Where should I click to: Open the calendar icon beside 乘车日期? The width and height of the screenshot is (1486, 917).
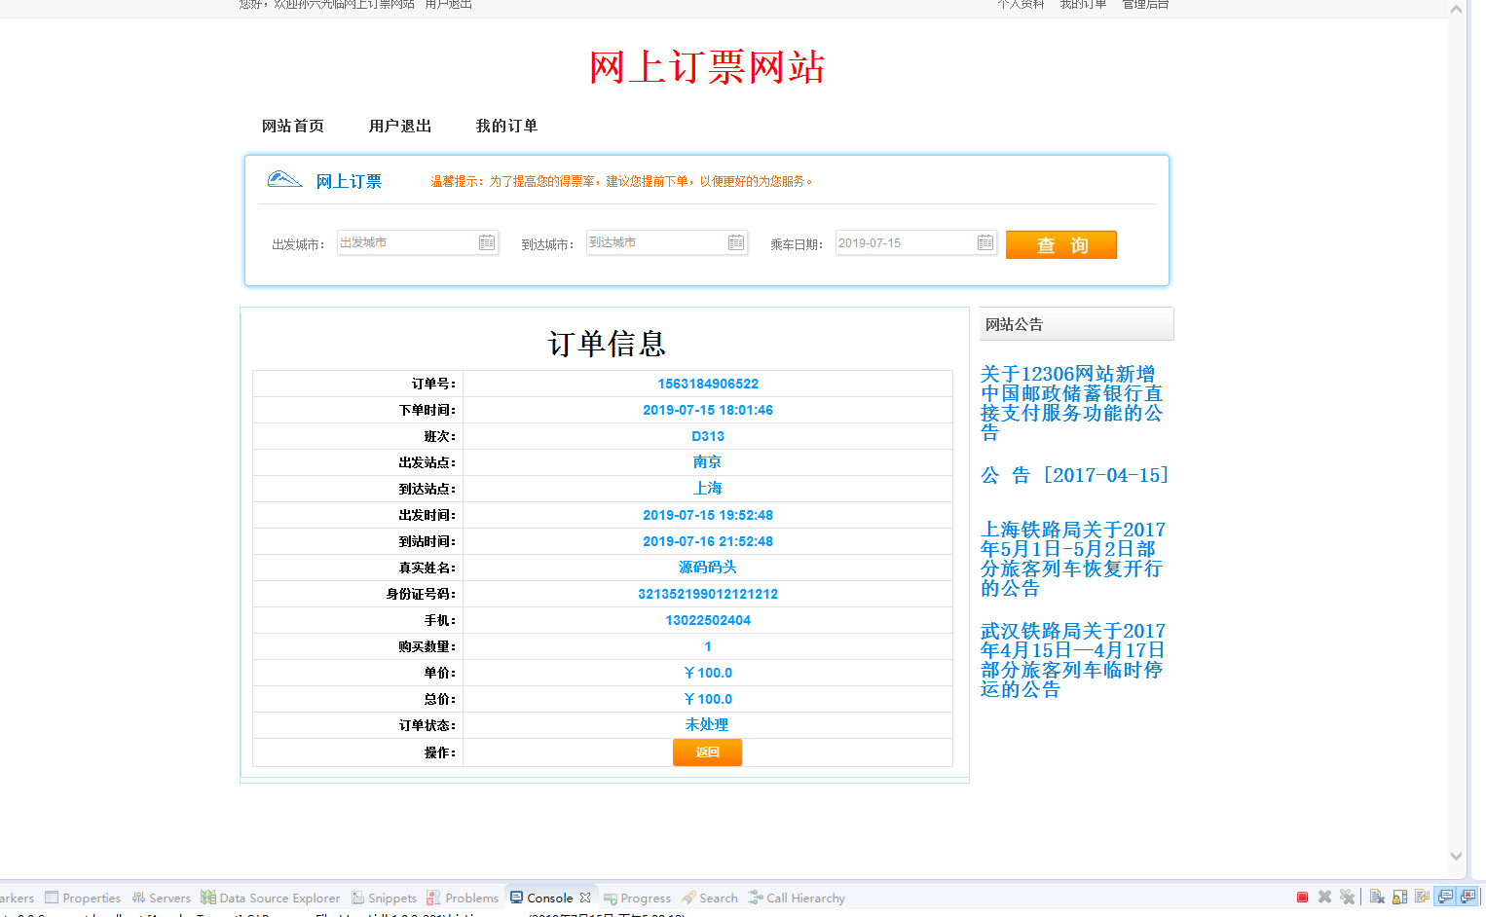(x=984, y=241)
